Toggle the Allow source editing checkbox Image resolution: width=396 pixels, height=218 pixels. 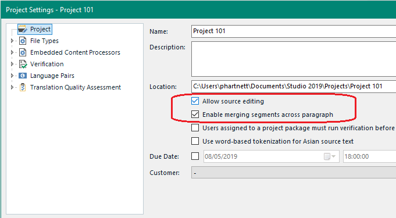click(x=195, y=101)
